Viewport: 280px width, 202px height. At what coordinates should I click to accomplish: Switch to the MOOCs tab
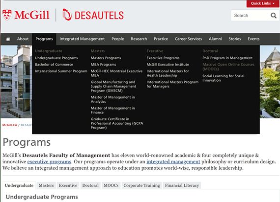tap(111, 185)
